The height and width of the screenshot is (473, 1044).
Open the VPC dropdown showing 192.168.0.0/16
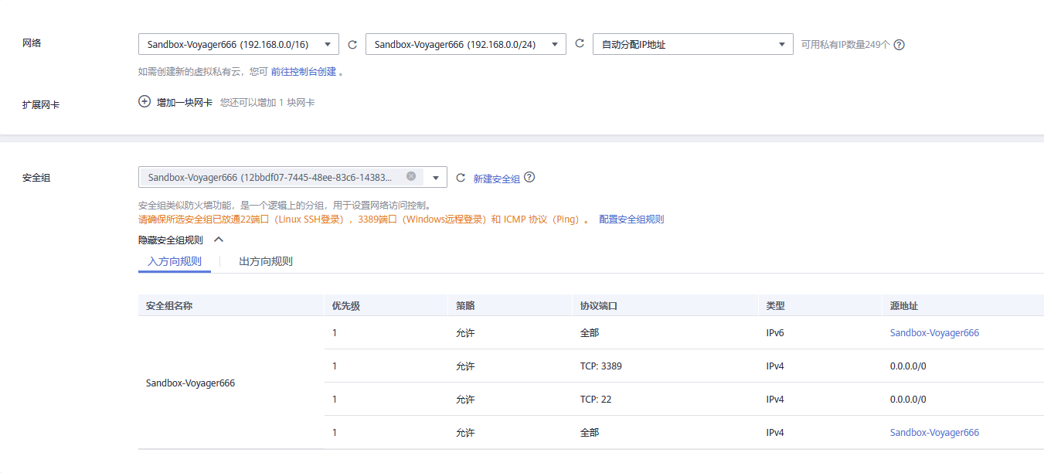click(238, 45)
